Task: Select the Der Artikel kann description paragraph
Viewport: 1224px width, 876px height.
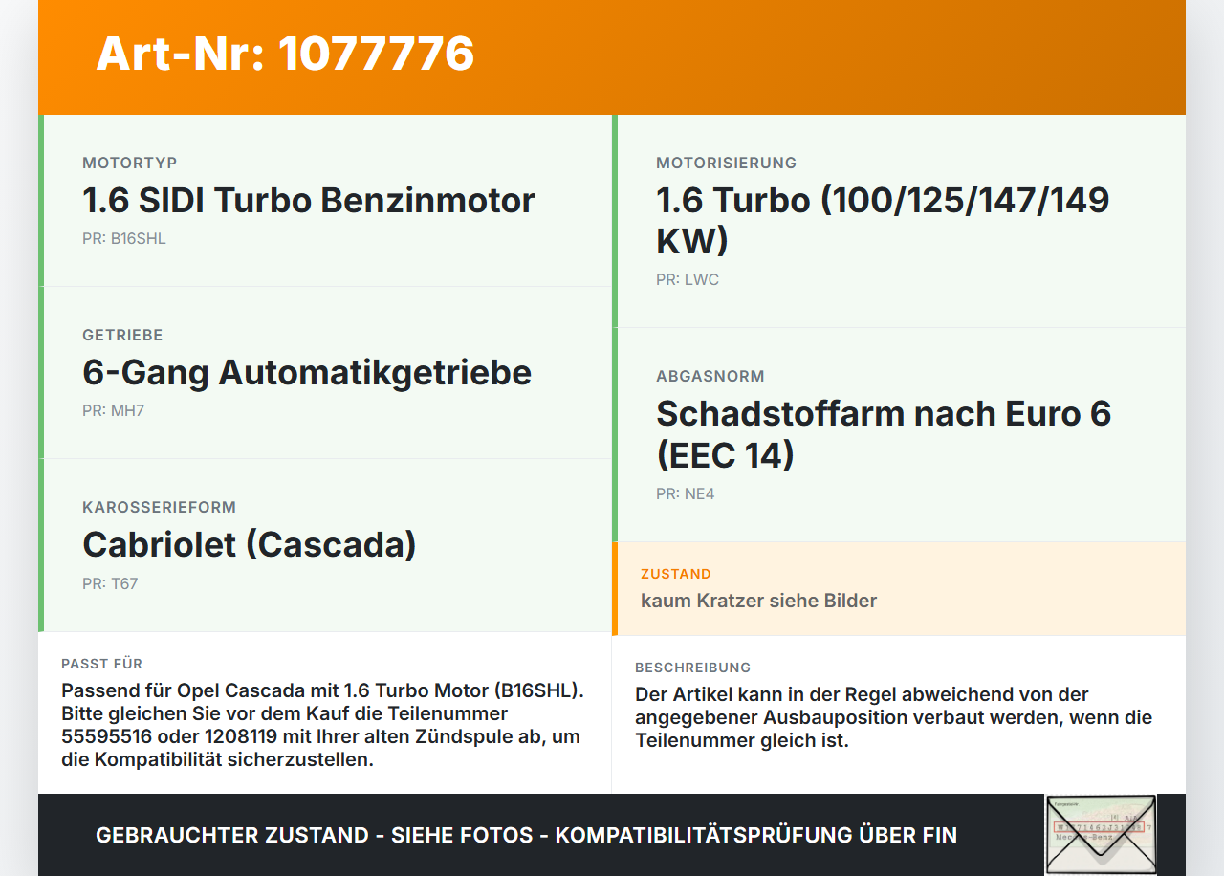Action: pyautogui.click(x=894, y=717)
